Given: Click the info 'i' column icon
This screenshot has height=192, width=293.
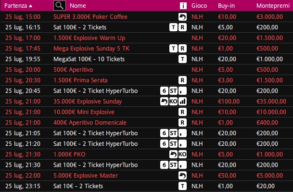Looking at the screenshot, I should (183, 6).
